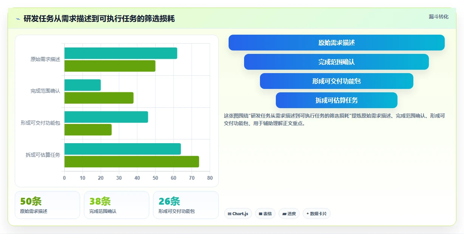Screen dimensions: 464x234
Task: Click the 完成范围确认 y-axis label
Action: coord(45,91)
